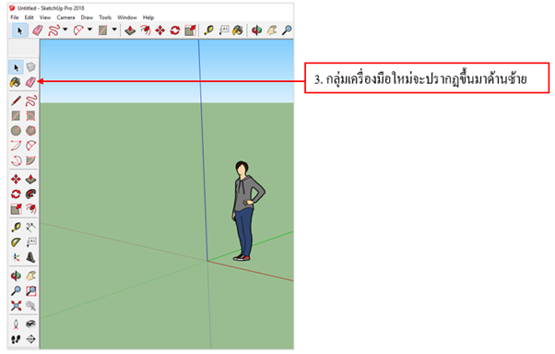555x354 pixels.
Task: Expand the Arc tools dropdown arrow
Action: tap(90, 29)
